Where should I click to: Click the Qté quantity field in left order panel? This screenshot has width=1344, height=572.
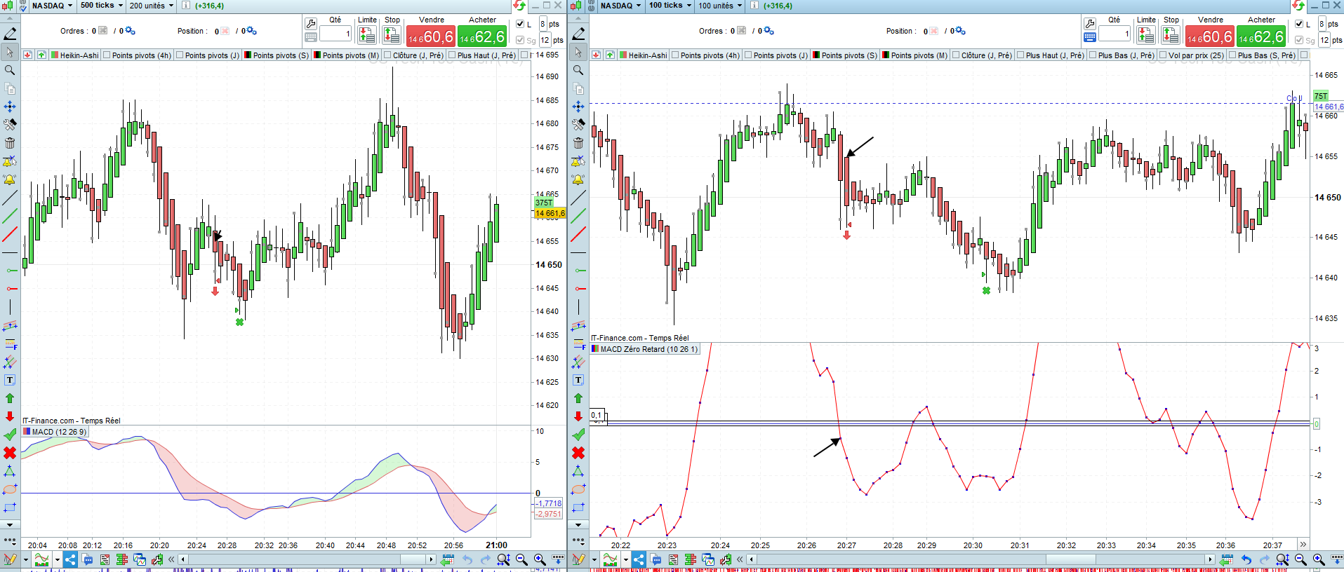[x=335, y=34]
